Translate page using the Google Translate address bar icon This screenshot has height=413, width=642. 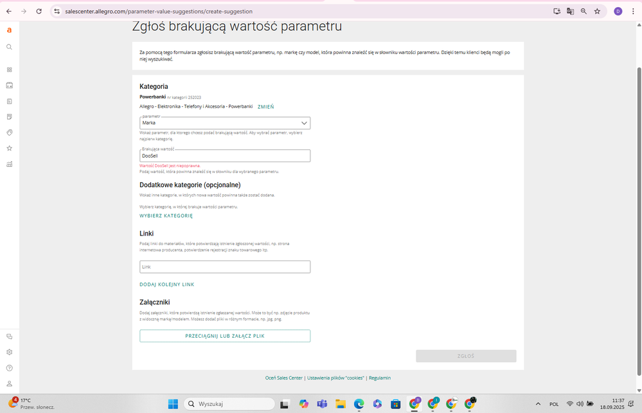pyautogui.click(x=570, y=11)
